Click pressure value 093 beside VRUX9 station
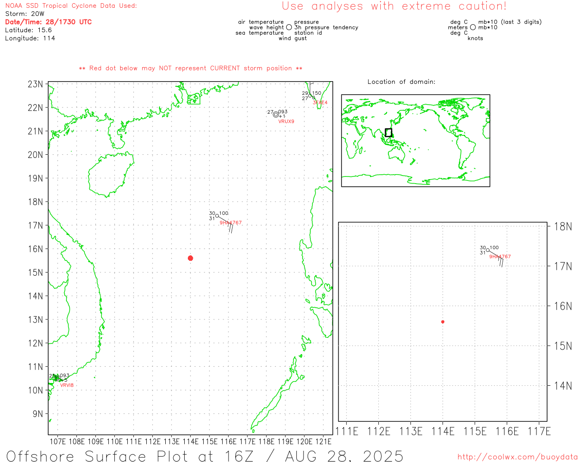 click(x=283, y=112)
